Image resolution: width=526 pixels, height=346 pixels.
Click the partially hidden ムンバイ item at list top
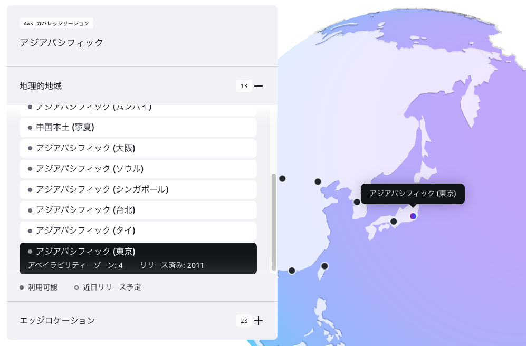[138, 110]
